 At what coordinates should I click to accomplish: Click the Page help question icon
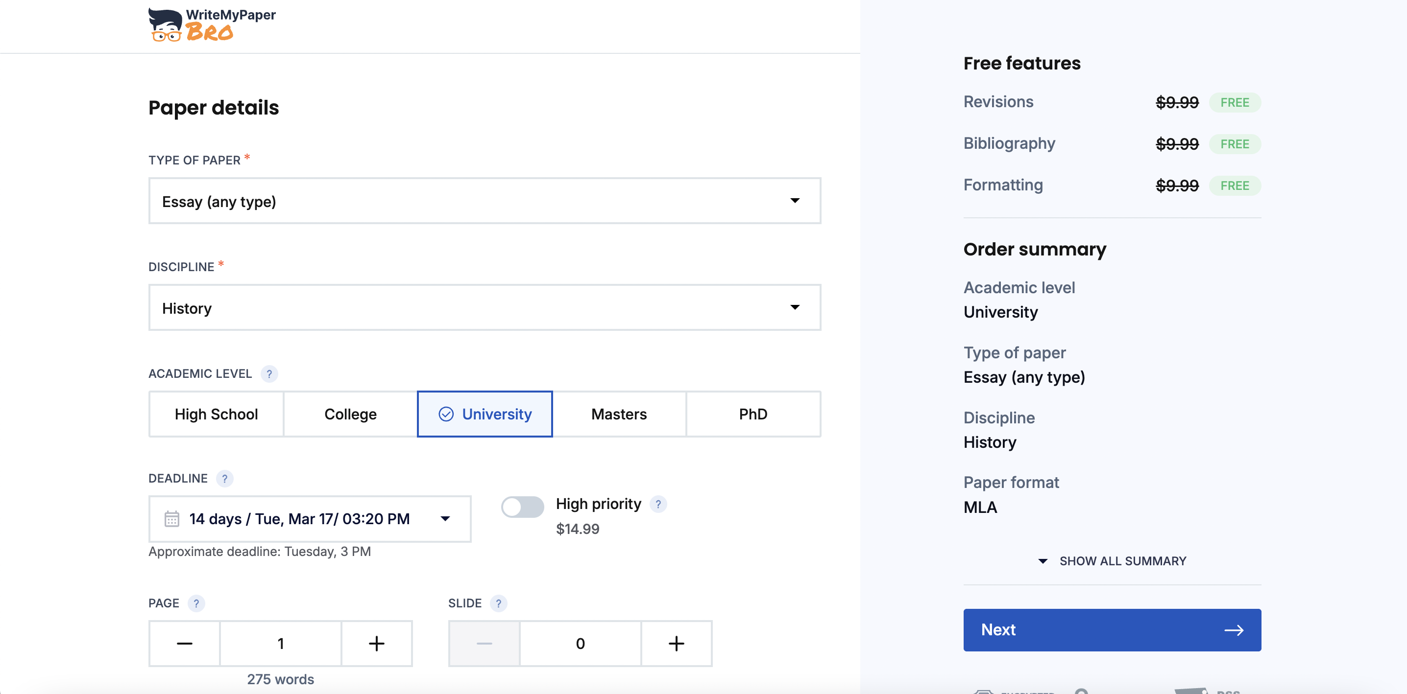tap(196, 603)
